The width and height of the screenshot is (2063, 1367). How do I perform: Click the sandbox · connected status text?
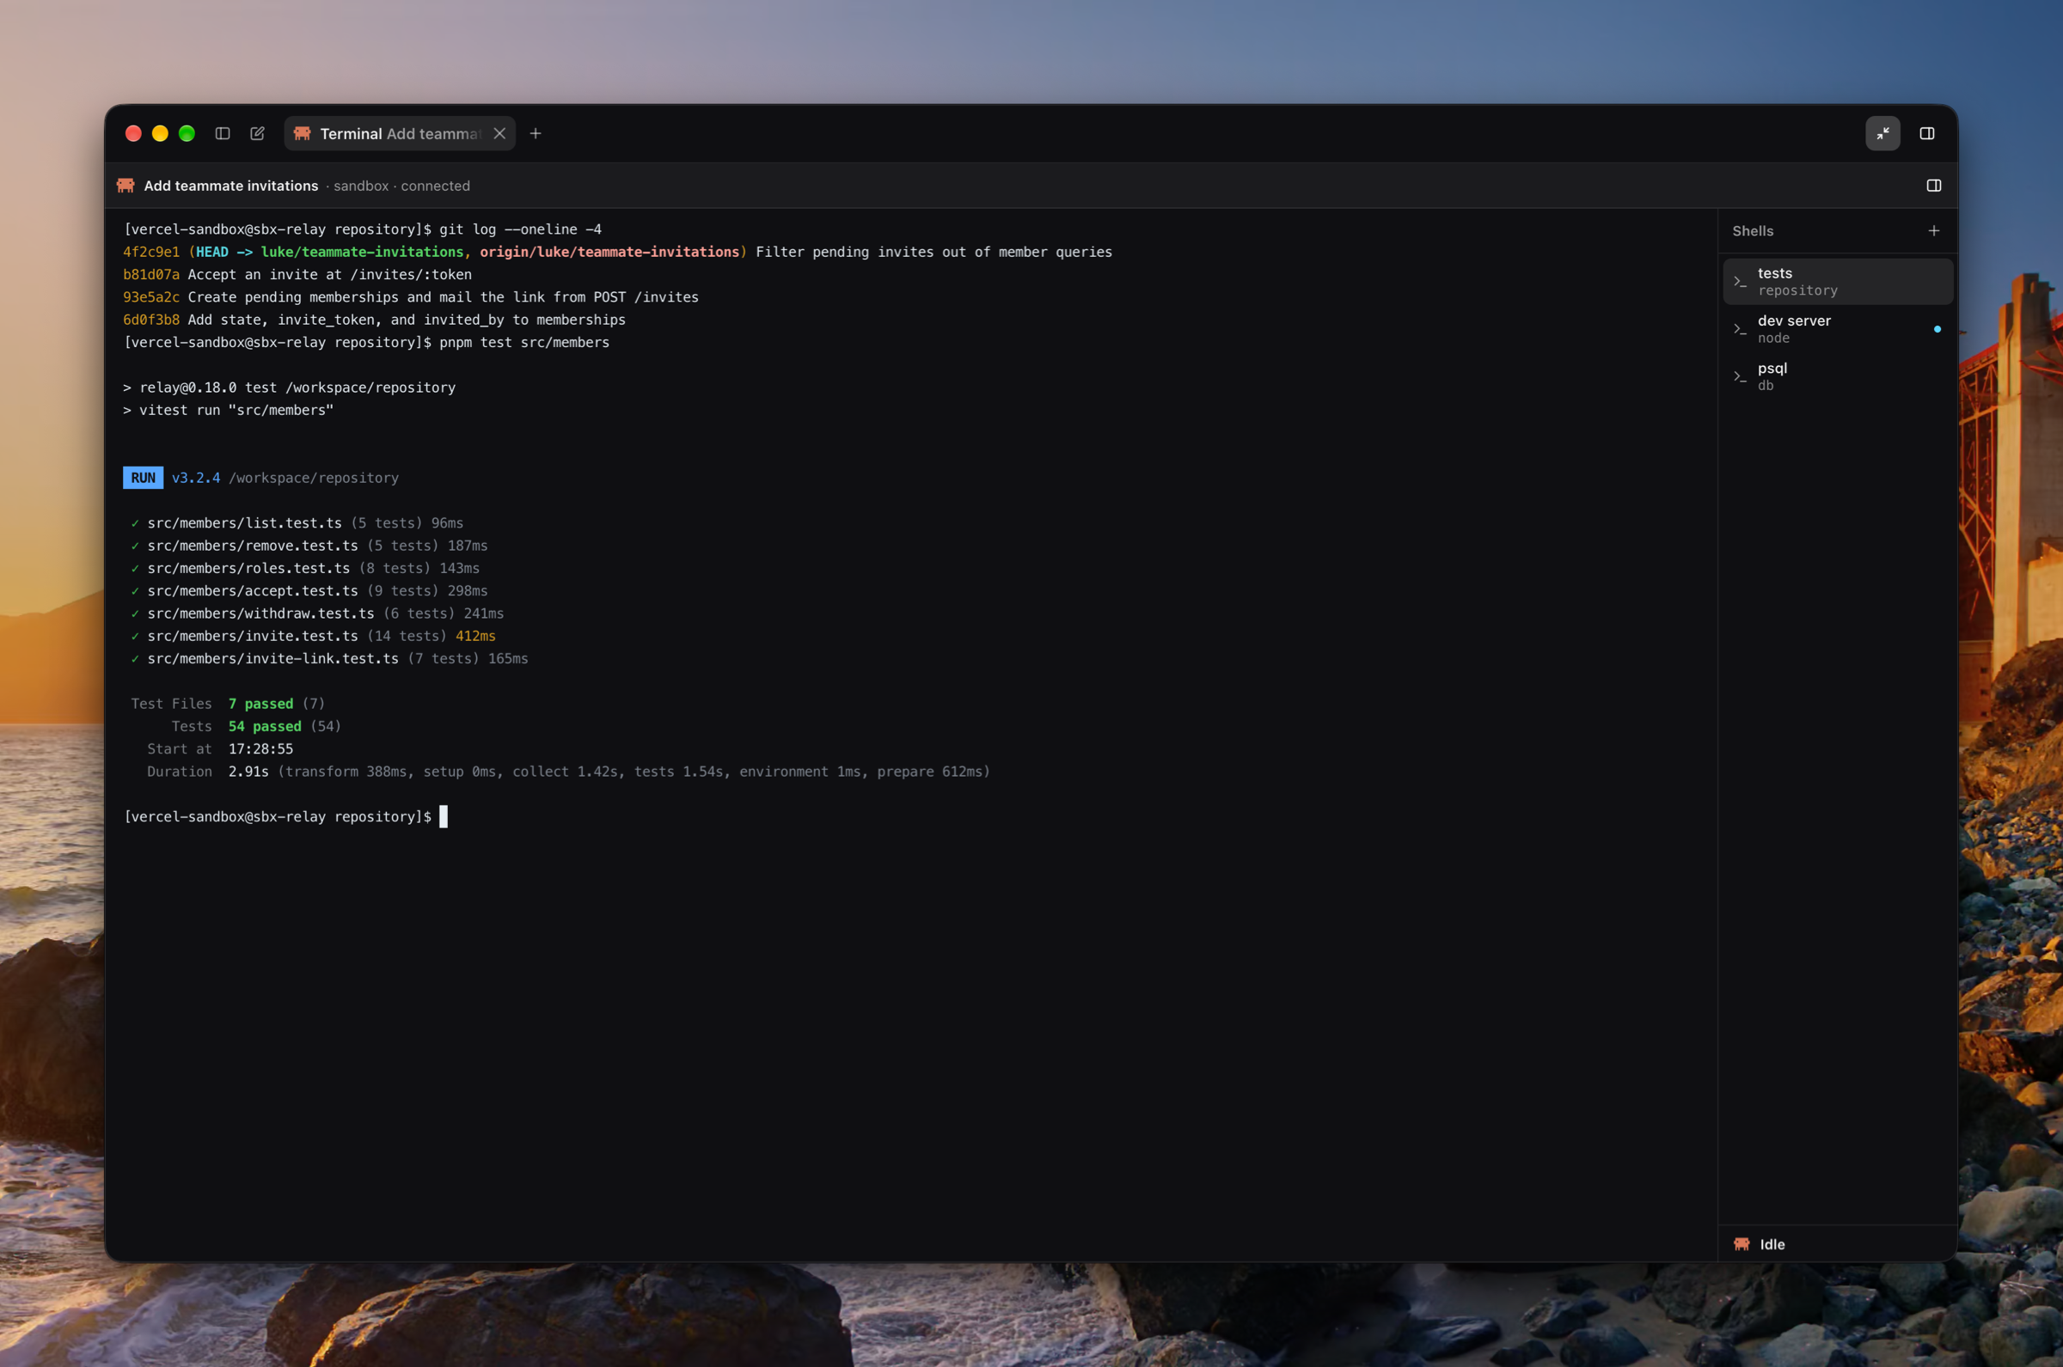pos(402,186)
